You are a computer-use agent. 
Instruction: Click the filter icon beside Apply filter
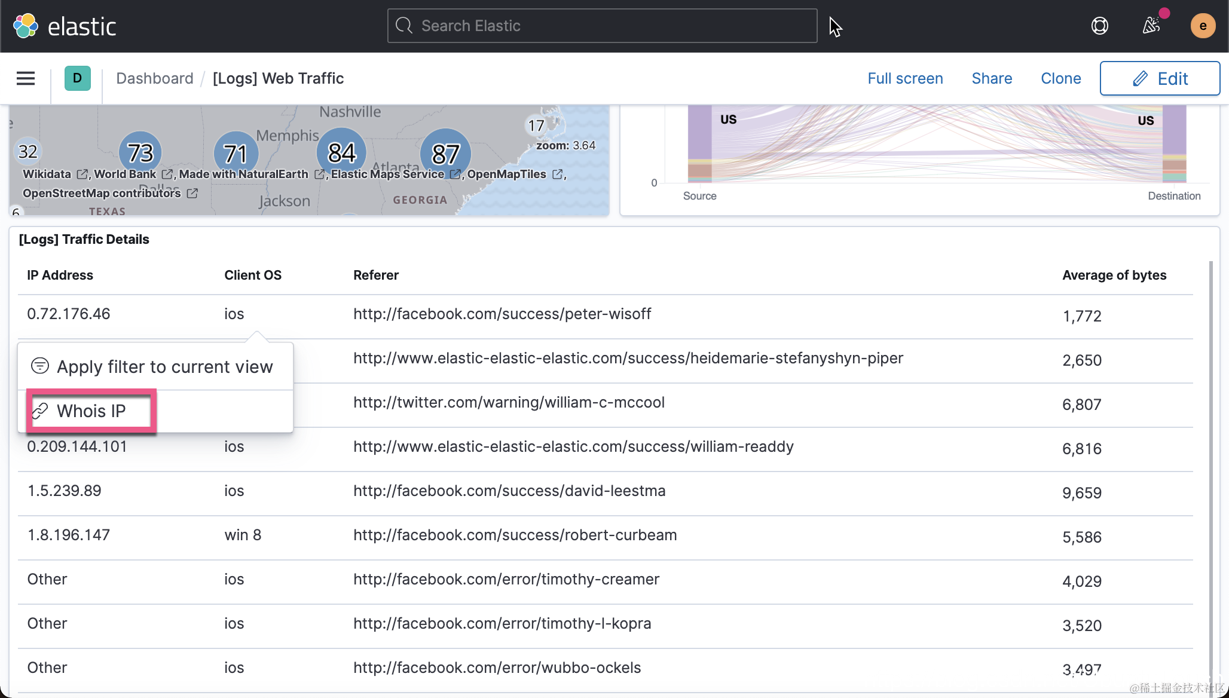[x=40, y=366]
